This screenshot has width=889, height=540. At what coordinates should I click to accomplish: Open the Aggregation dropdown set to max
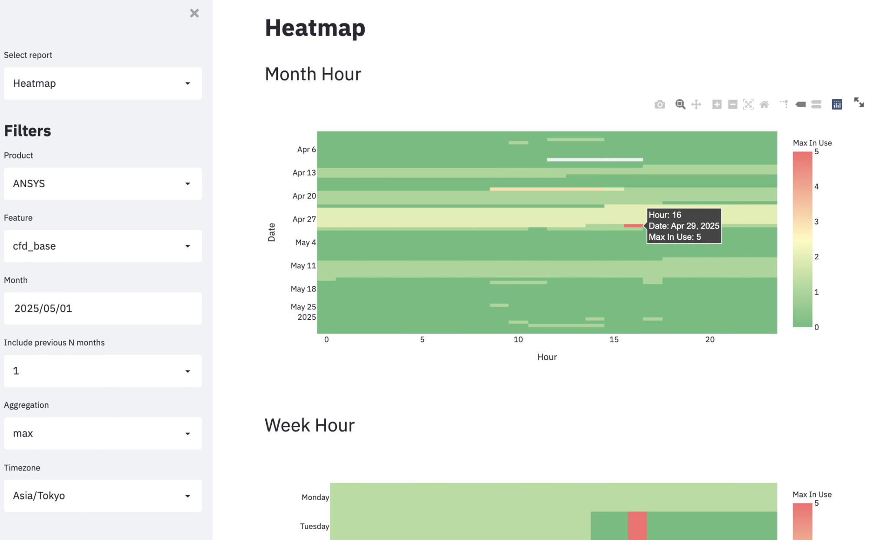click(x=103, y=434)
